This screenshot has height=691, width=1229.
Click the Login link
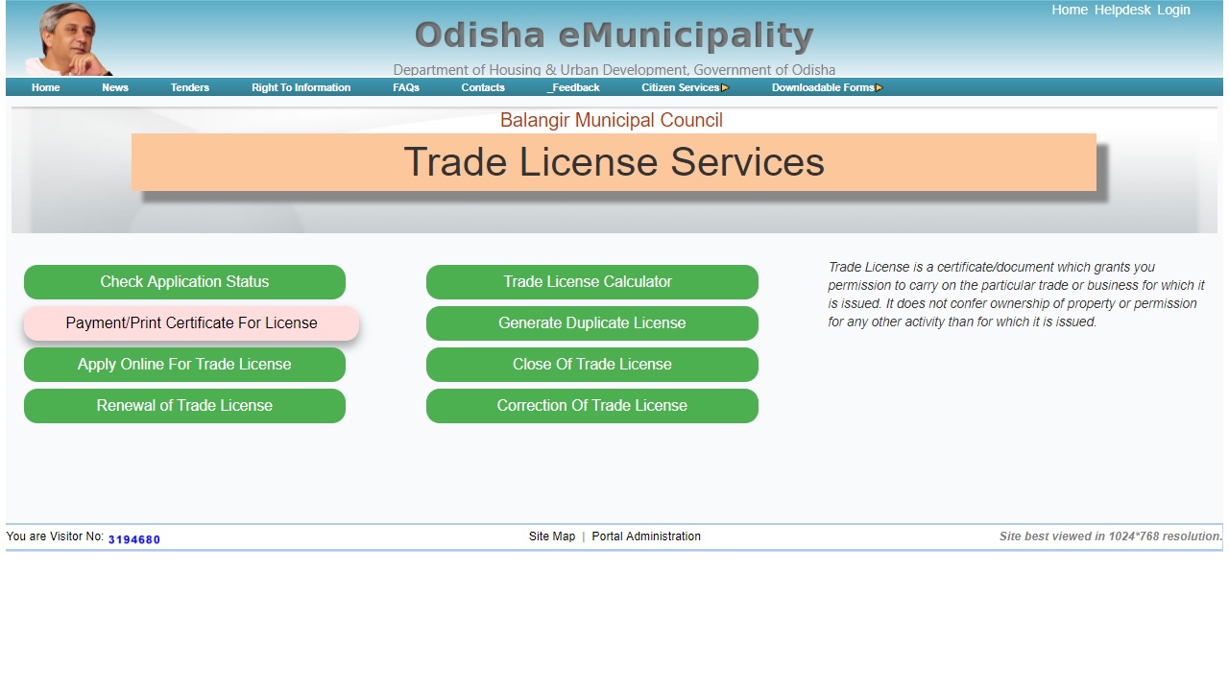(1173, 10)
